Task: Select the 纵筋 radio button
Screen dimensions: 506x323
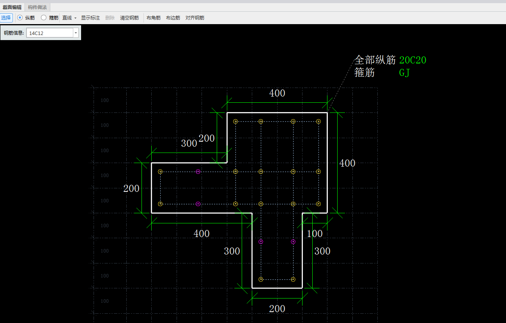Action: tap(20, 18)
